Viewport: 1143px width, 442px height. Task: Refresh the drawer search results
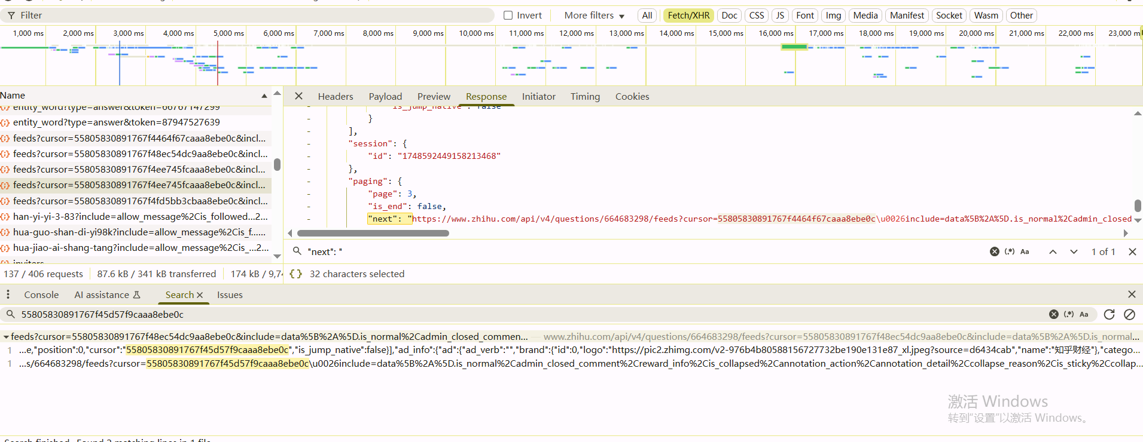[x=1109, y=314]
